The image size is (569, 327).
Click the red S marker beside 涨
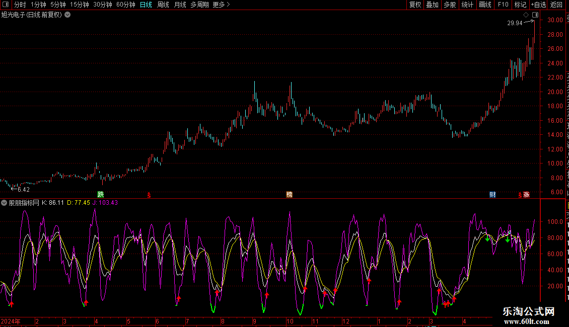pos(520,195)
